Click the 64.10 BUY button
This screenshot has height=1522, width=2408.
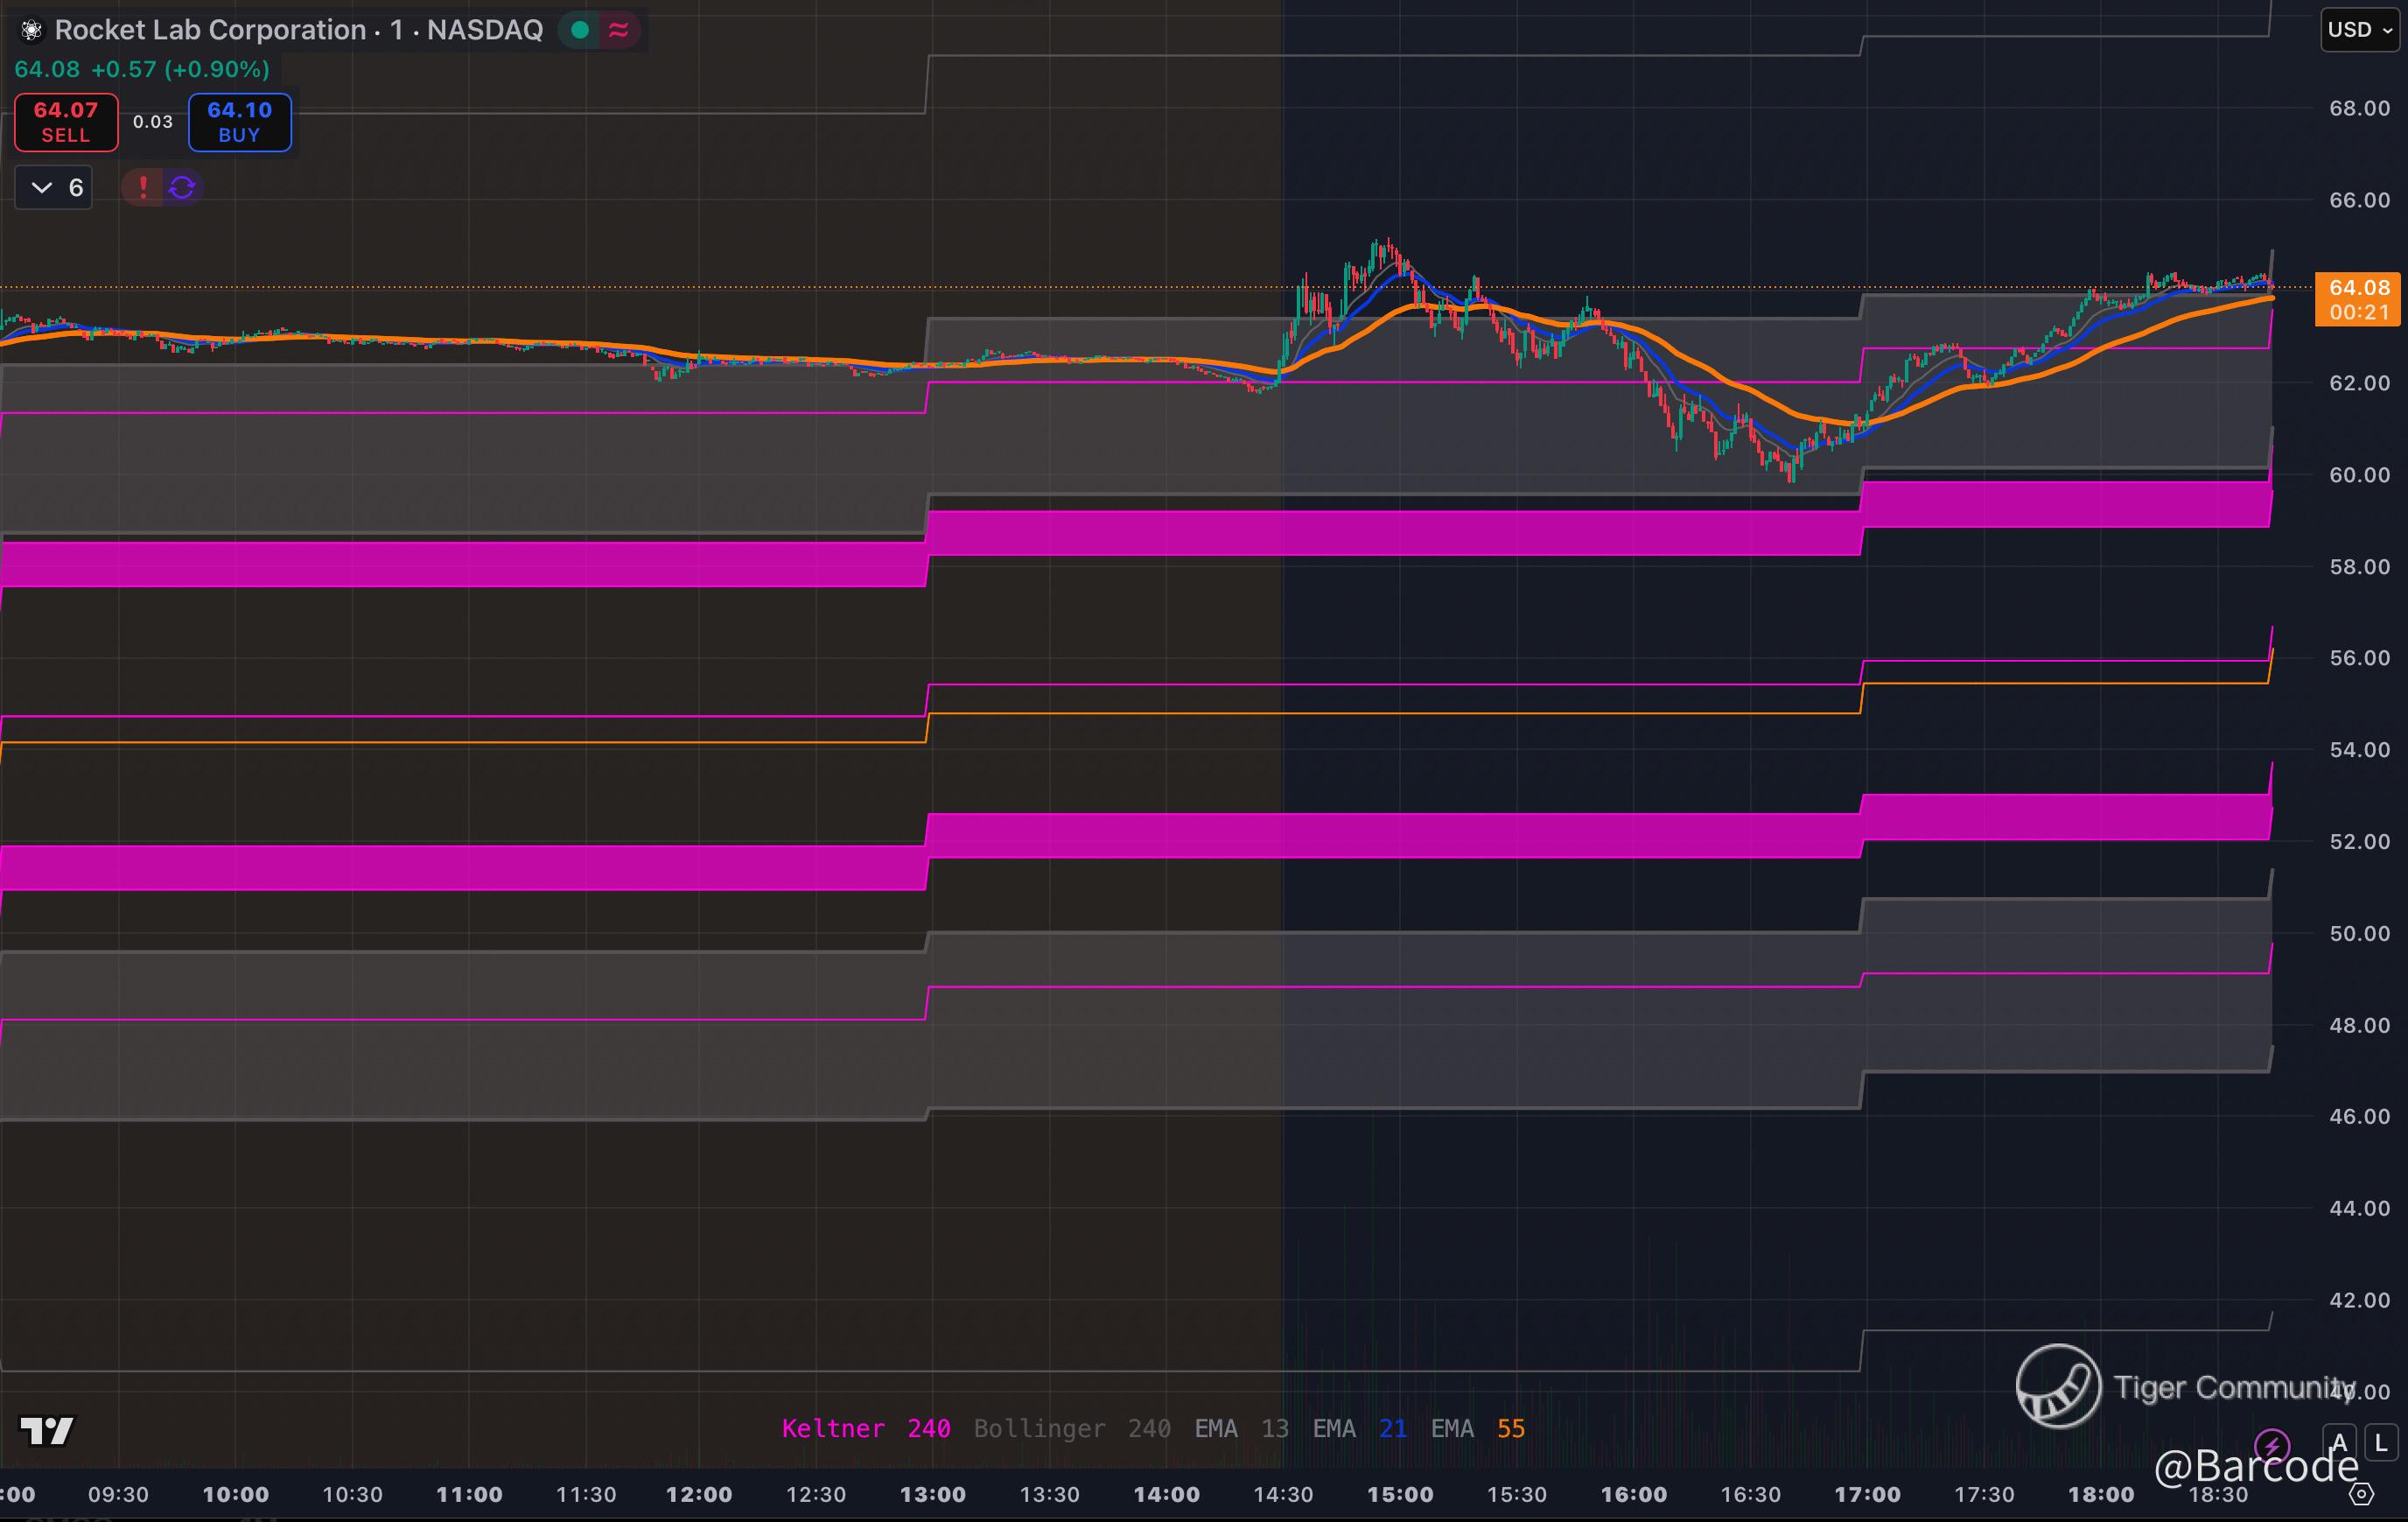pos(239,122)
